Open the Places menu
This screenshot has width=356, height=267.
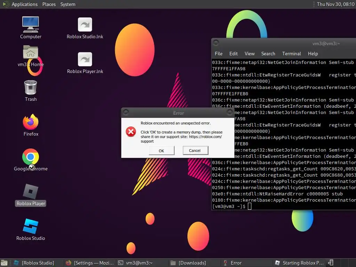pos(49,4)
